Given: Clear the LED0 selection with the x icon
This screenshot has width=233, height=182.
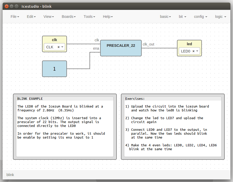Looking at the screenshot, I should [194, 51].
